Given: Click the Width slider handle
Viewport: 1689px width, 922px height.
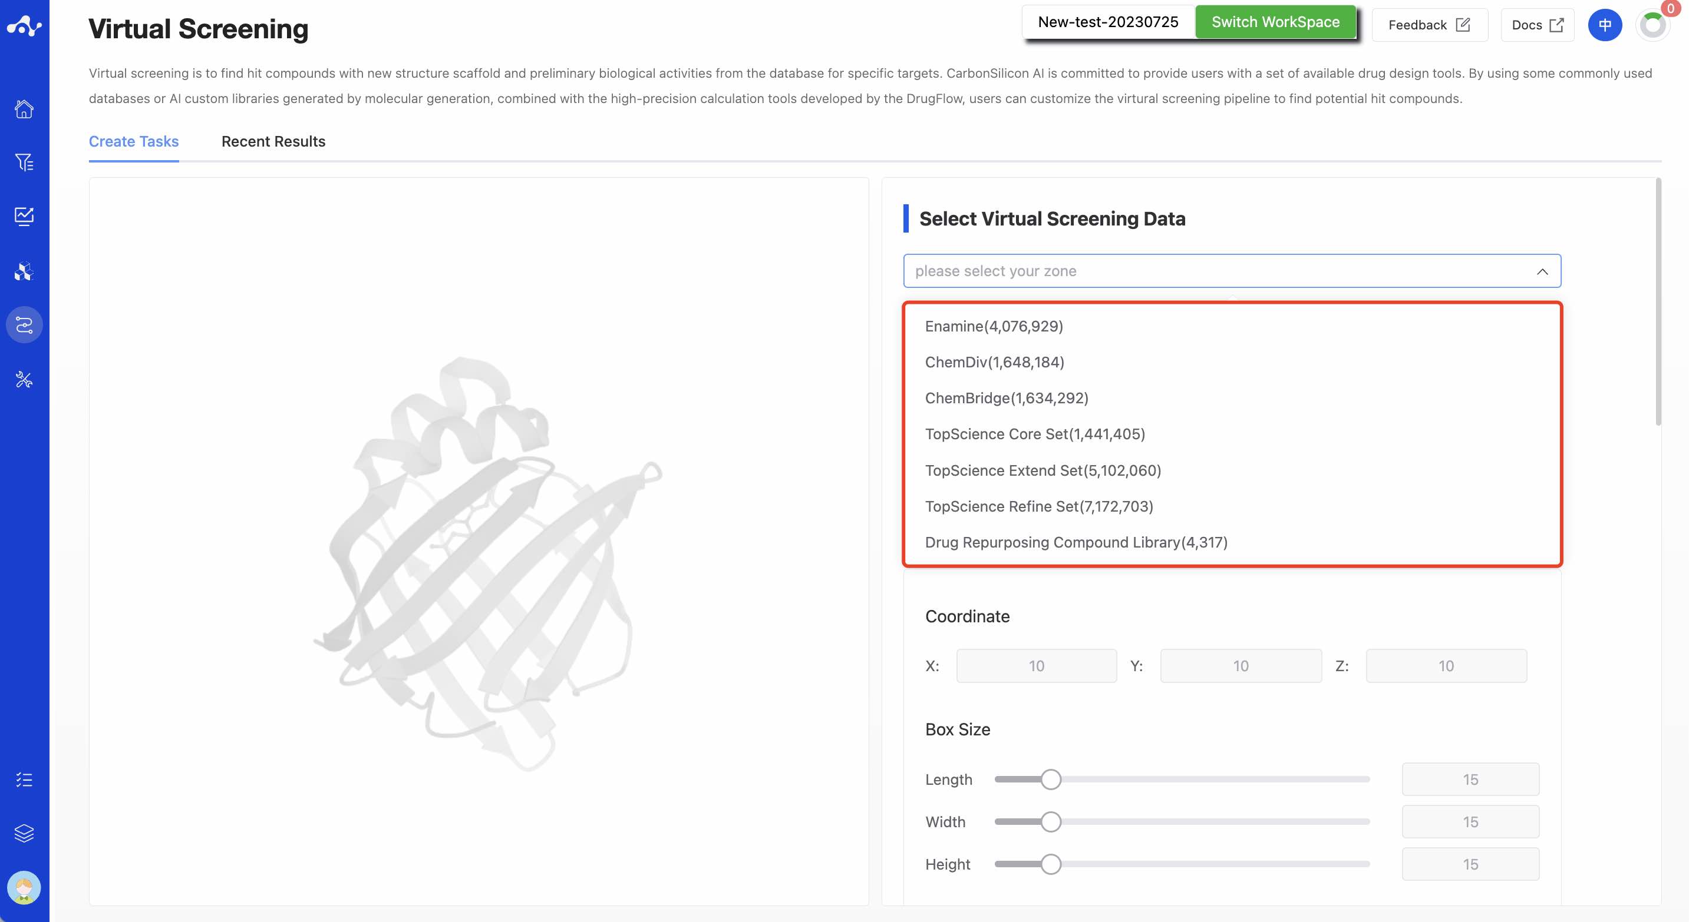Looking at the screenshot, I should point(1050,822).
